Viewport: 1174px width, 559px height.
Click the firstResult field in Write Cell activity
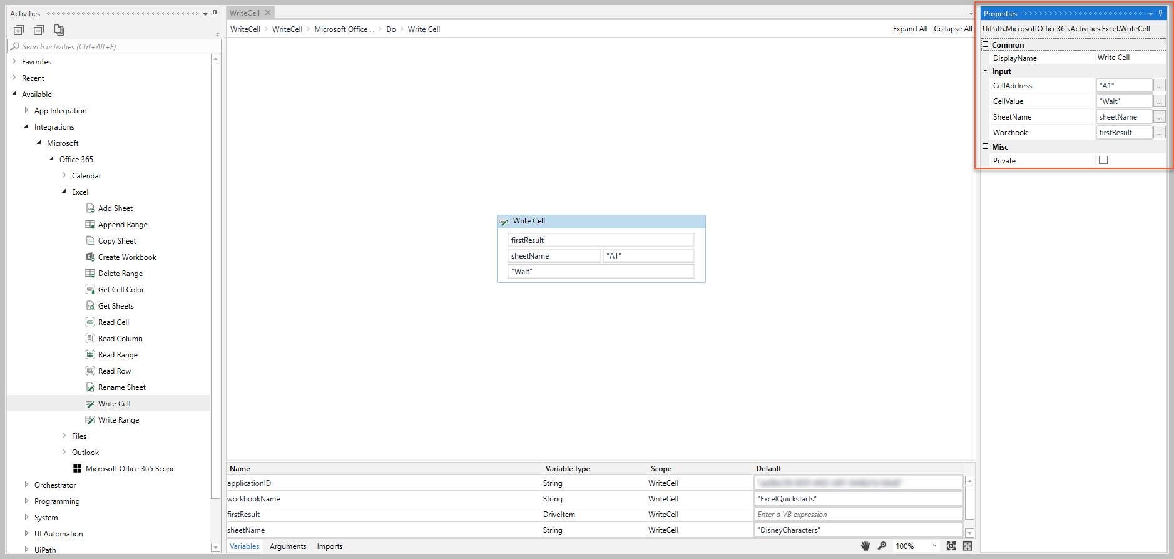point(601,240)
